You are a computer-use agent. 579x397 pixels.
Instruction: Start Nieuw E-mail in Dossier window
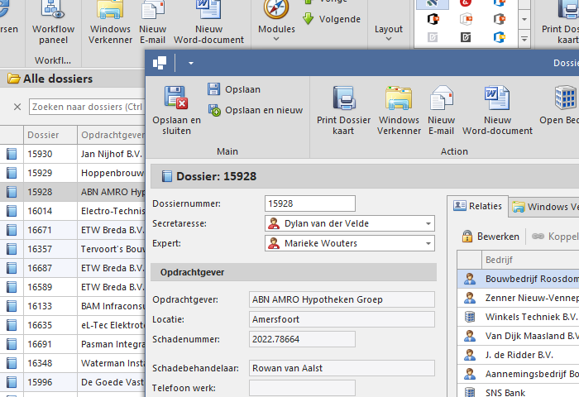click(x=441, y=110)
